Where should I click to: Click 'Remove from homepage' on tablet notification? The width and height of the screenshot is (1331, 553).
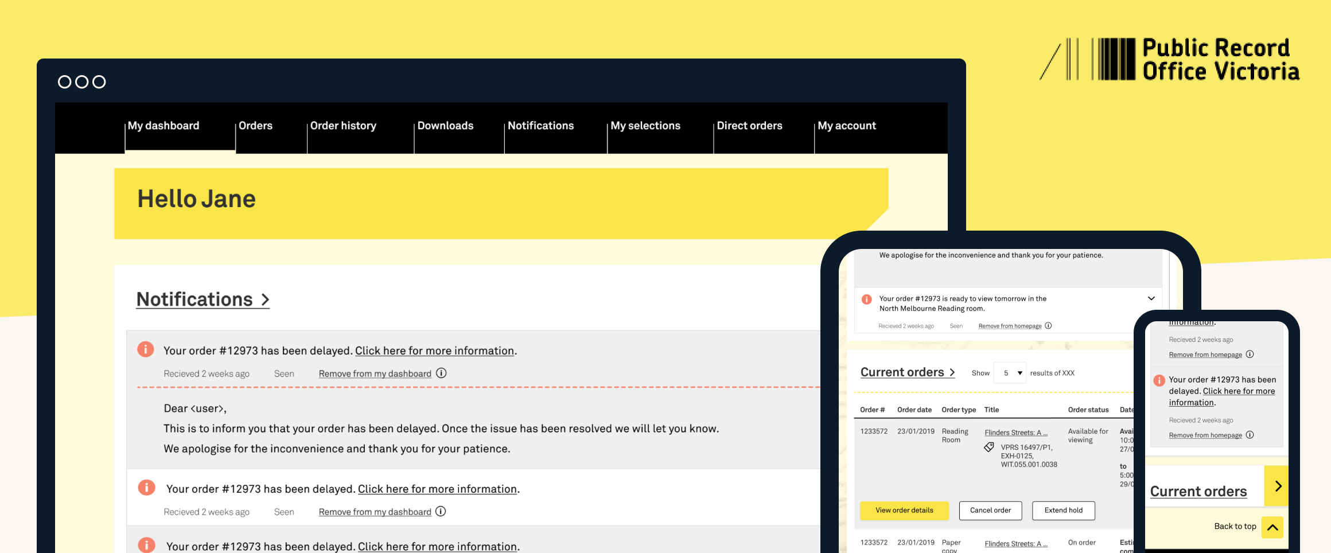(1010, 326)
